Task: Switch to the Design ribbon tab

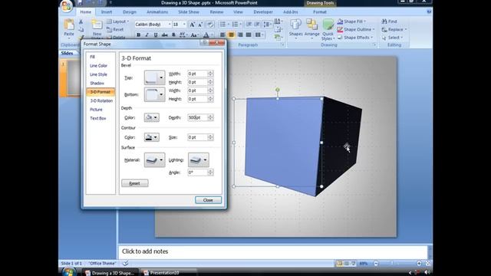Action: tap(130, 12)
